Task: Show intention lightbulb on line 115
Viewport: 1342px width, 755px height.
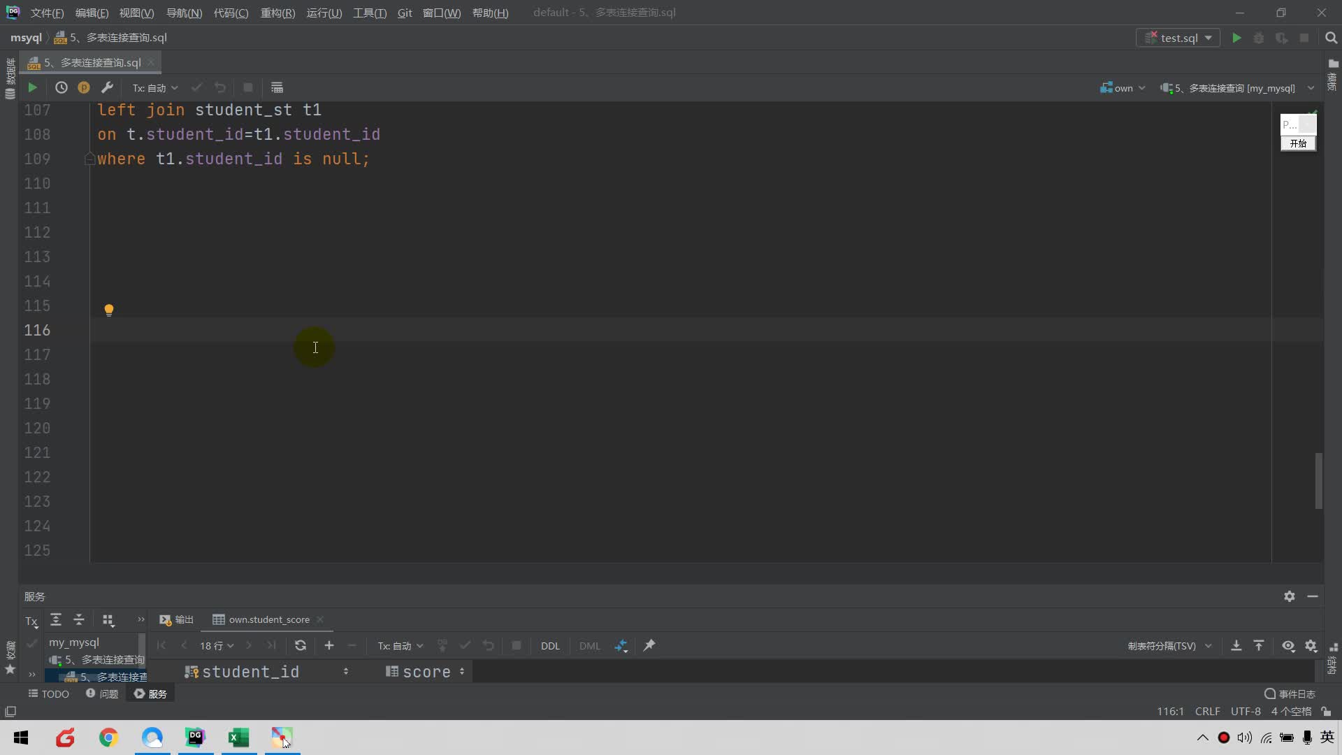Action: pos(109,310)
